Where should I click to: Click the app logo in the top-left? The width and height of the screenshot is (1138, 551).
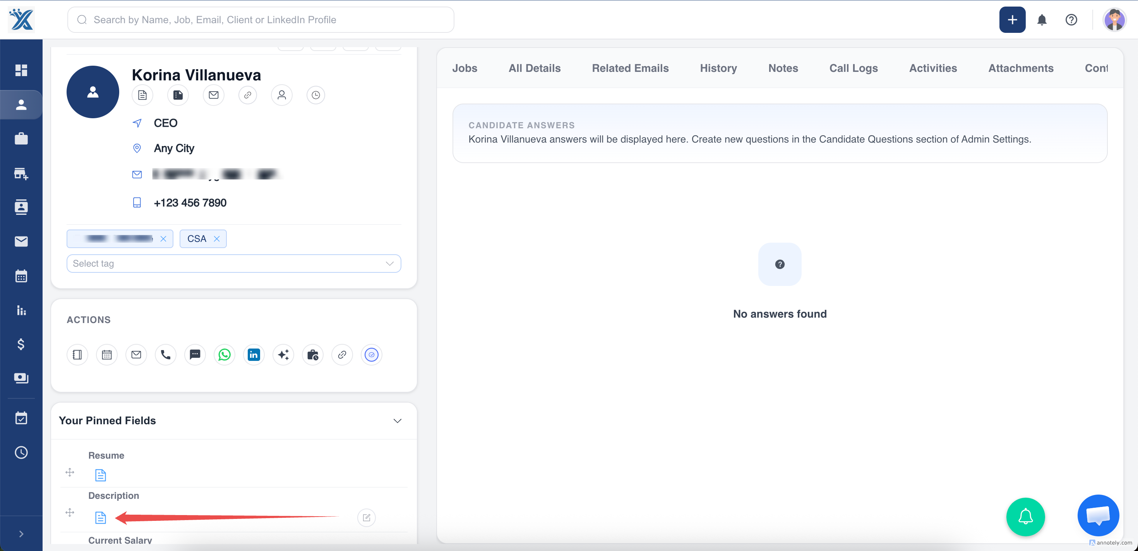(x=21, y=20)
